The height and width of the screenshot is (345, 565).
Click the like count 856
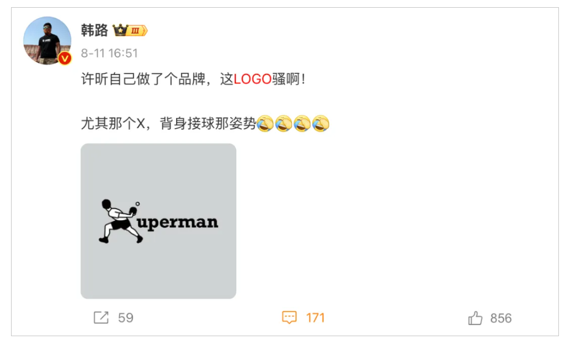coord(501,318)
